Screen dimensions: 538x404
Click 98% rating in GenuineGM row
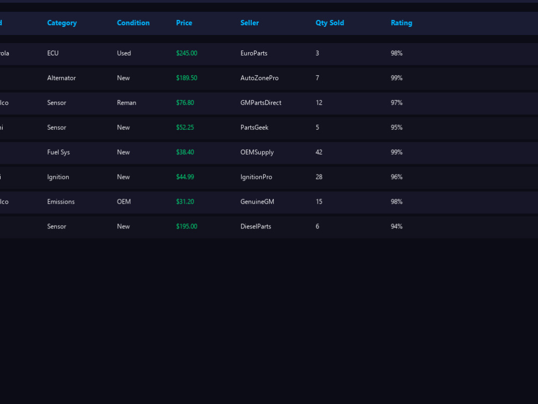coord(397,201)
